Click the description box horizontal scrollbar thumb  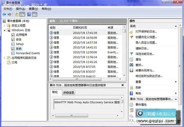point(72,116)
